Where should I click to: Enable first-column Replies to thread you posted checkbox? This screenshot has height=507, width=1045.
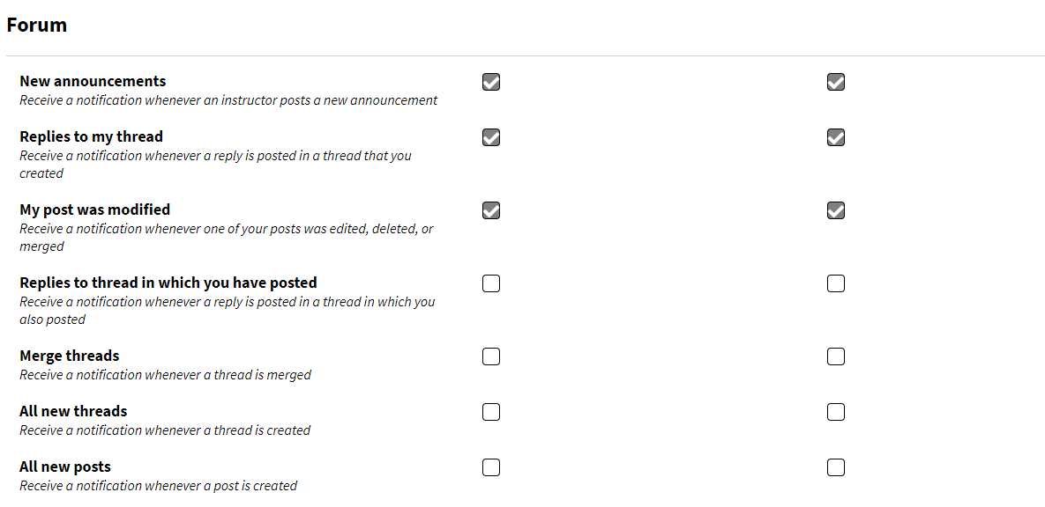(x=491, y=283)
